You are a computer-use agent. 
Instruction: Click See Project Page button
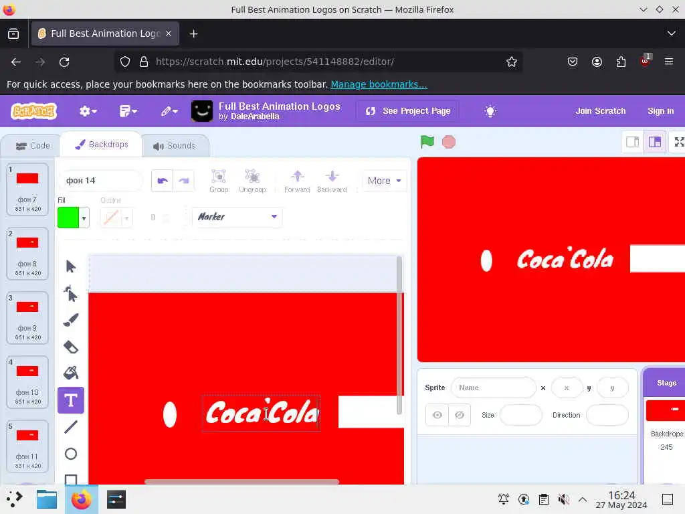[x=407, y=111]
